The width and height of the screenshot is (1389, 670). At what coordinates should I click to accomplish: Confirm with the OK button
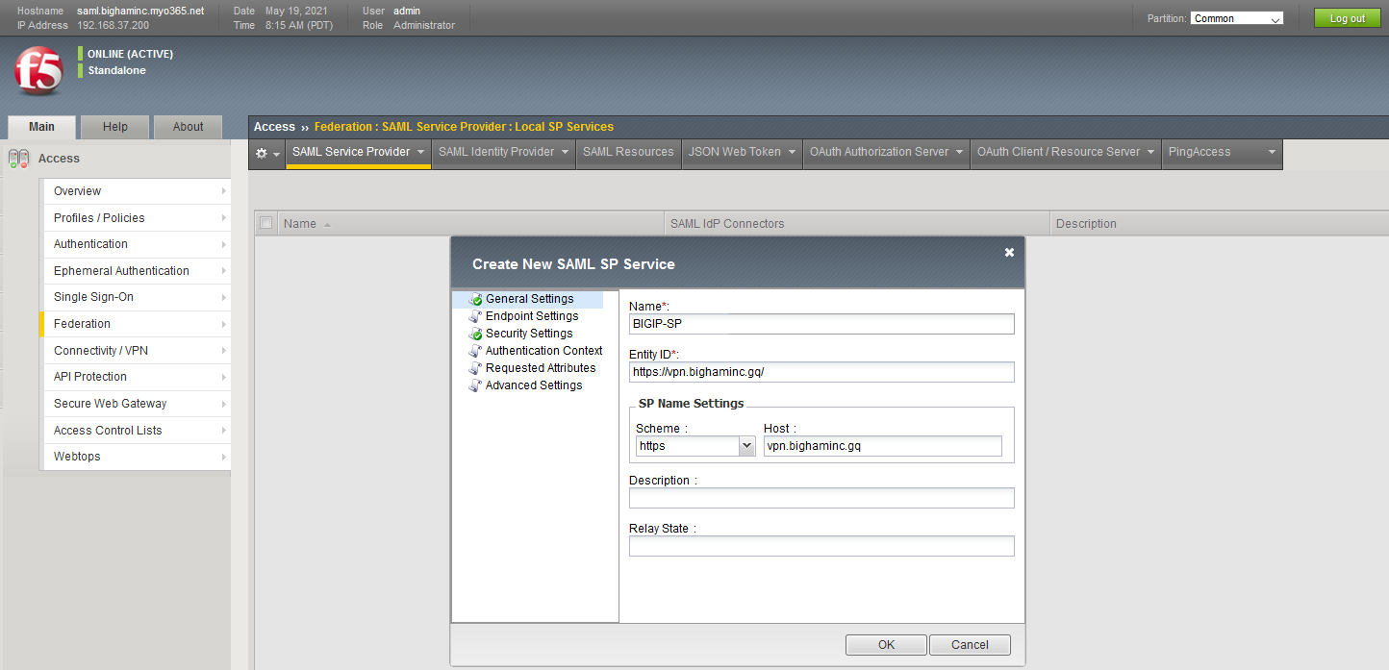pyautogui.click(x=886, y=645)
